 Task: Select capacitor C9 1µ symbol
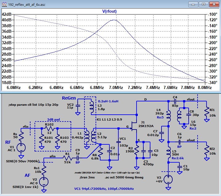[78, 158]
